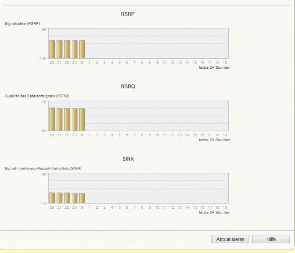Click letzte 24 Stunden under RSRP chart
This screenshot has height=253, width=295.
click(x=214, y=67)
